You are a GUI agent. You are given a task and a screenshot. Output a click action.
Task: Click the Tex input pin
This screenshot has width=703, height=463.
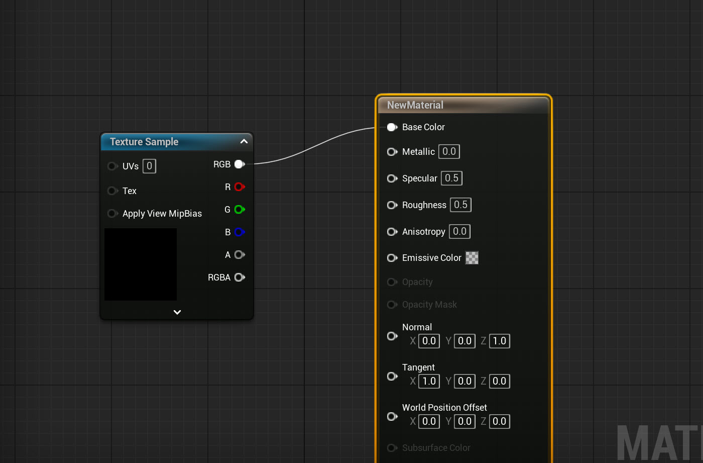point(113,191)
